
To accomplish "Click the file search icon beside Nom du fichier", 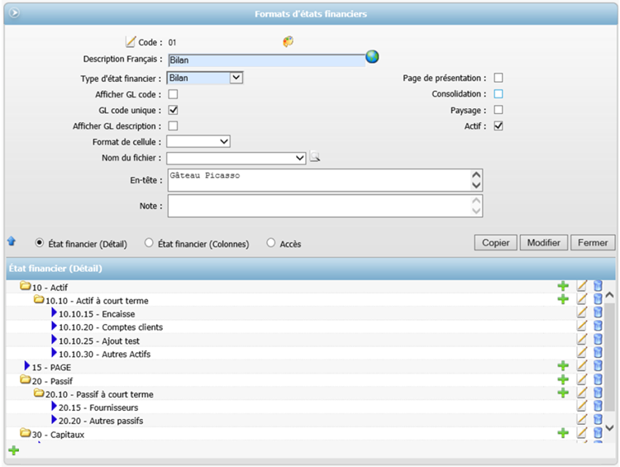I will (315, 157).
